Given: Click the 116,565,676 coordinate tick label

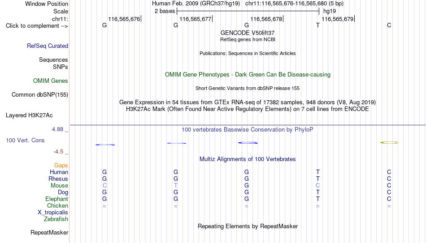Looking at the screenshot, I should [124, 19].
